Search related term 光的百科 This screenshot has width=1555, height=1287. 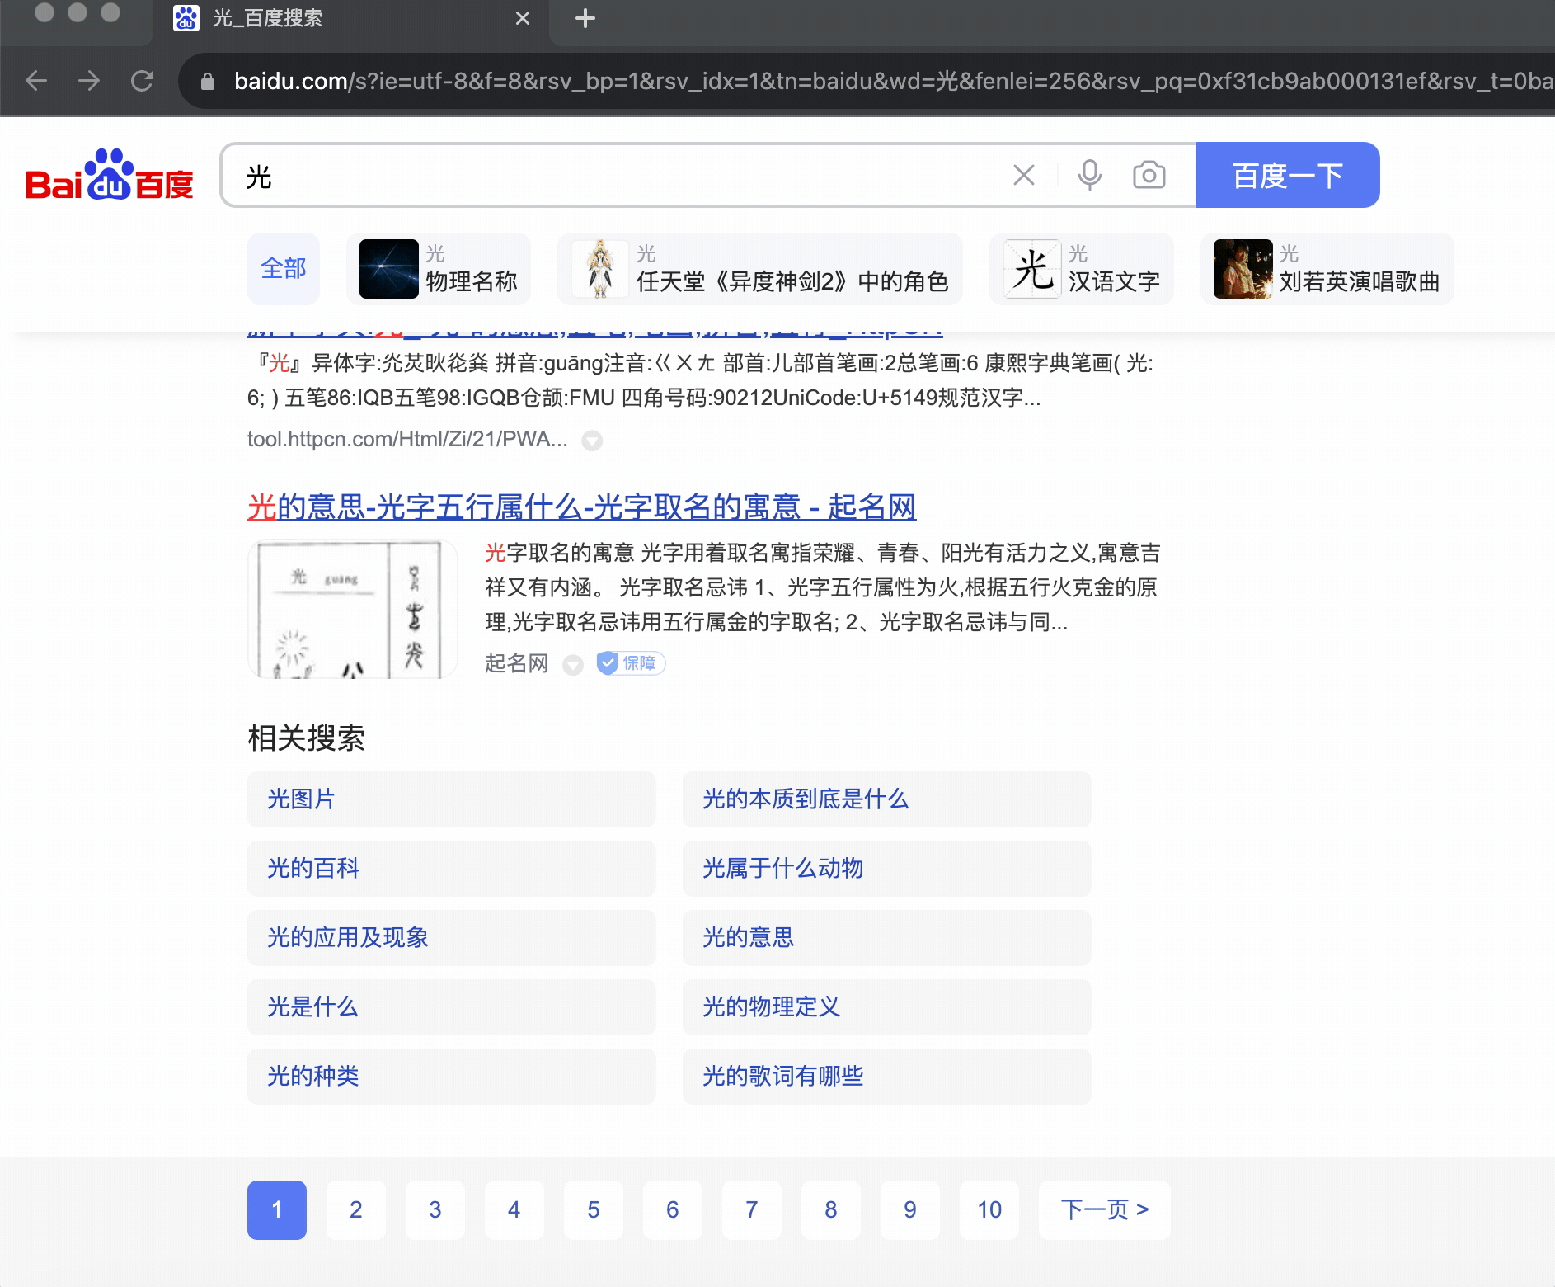pos(452,869)
